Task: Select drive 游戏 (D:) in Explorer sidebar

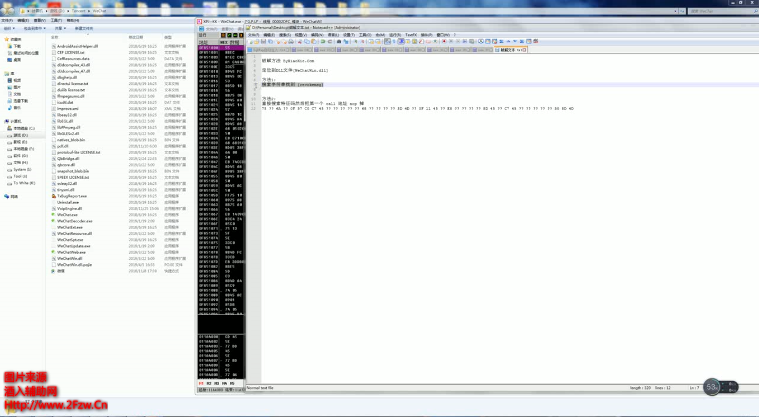Action: pos(20,135)
